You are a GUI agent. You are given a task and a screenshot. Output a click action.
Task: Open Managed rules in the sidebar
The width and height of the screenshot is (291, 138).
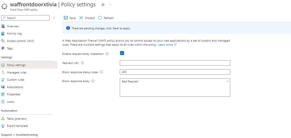pyautogui.click(x=17, y=73)
